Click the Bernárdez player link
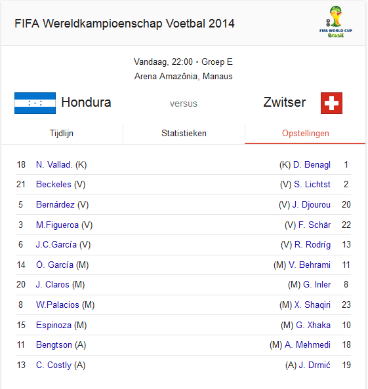The image size is (368, 389). point(55,205)
